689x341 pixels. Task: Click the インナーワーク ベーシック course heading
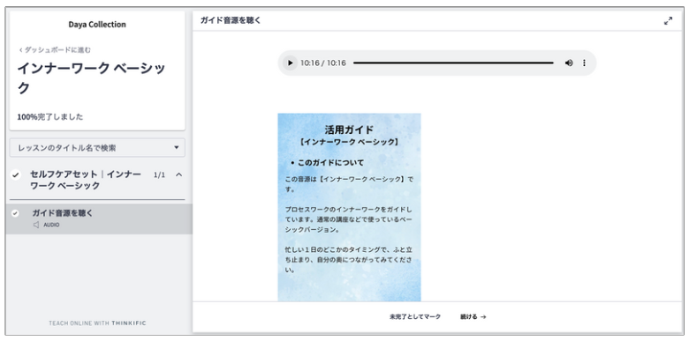pyautogui.click(x=91, y=78)
